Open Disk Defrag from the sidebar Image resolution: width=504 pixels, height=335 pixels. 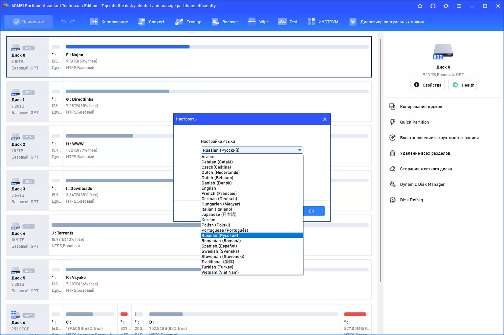point(411,200)
